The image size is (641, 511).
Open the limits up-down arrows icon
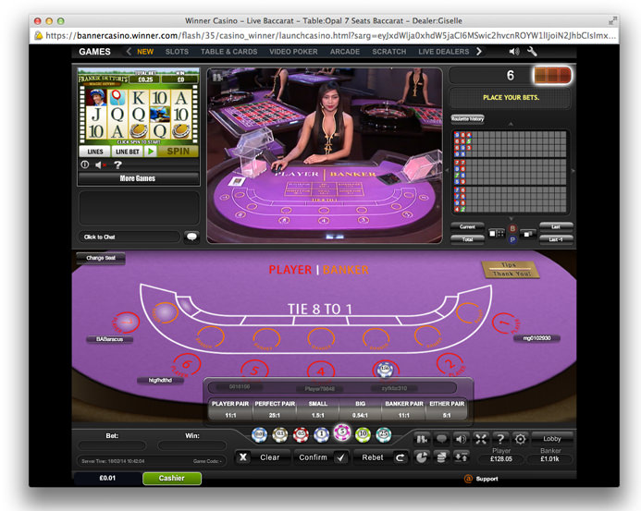[461, 457]
